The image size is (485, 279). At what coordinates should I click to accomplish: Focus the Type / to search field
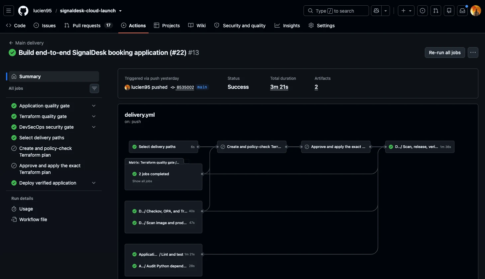(x=336, y=11)
